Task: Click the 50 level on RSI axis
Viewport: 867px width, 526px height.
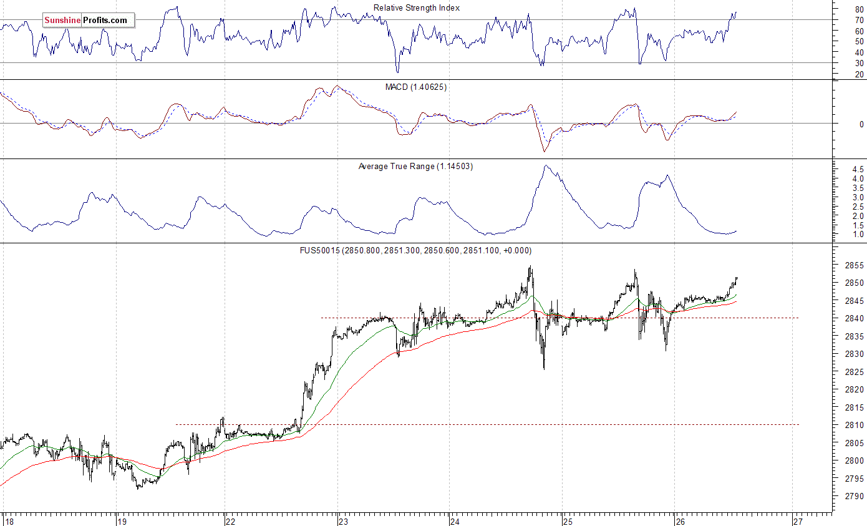Action: [859, 42]
